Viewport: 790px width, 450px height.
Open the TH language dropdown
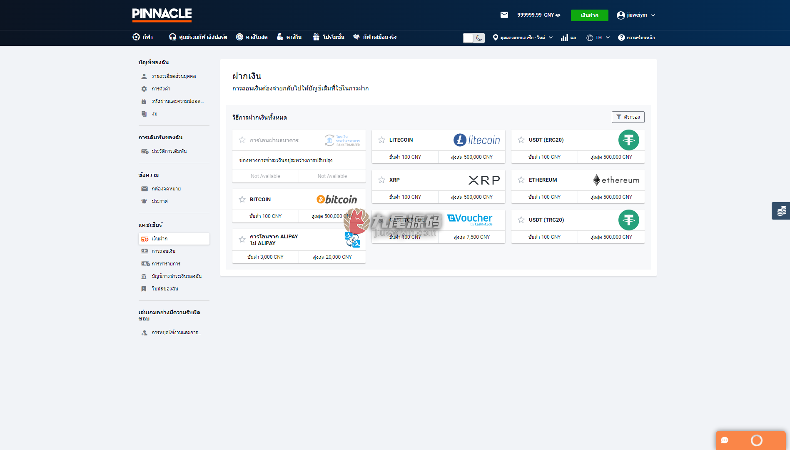pyautogui.click(x=598, y=37)
